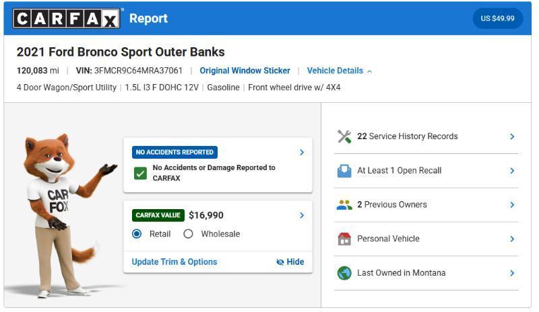Click the CARFAX logo
This screenshot has height=312, width=539.
pyautogui.click(x=66, y=18)
